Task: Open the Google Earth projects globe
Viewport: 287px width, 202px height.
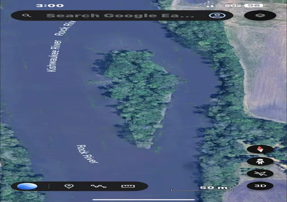Action: click(x=27, y=186)
